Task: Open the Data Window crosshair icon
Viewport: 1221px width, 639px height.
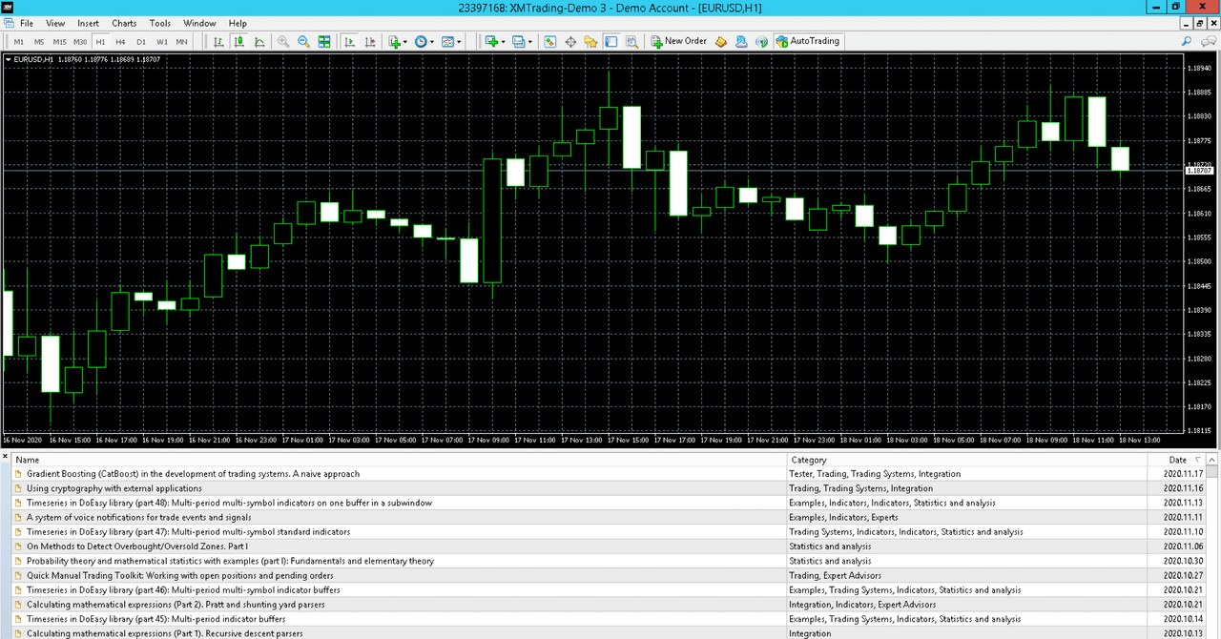Action: point(570,41)
